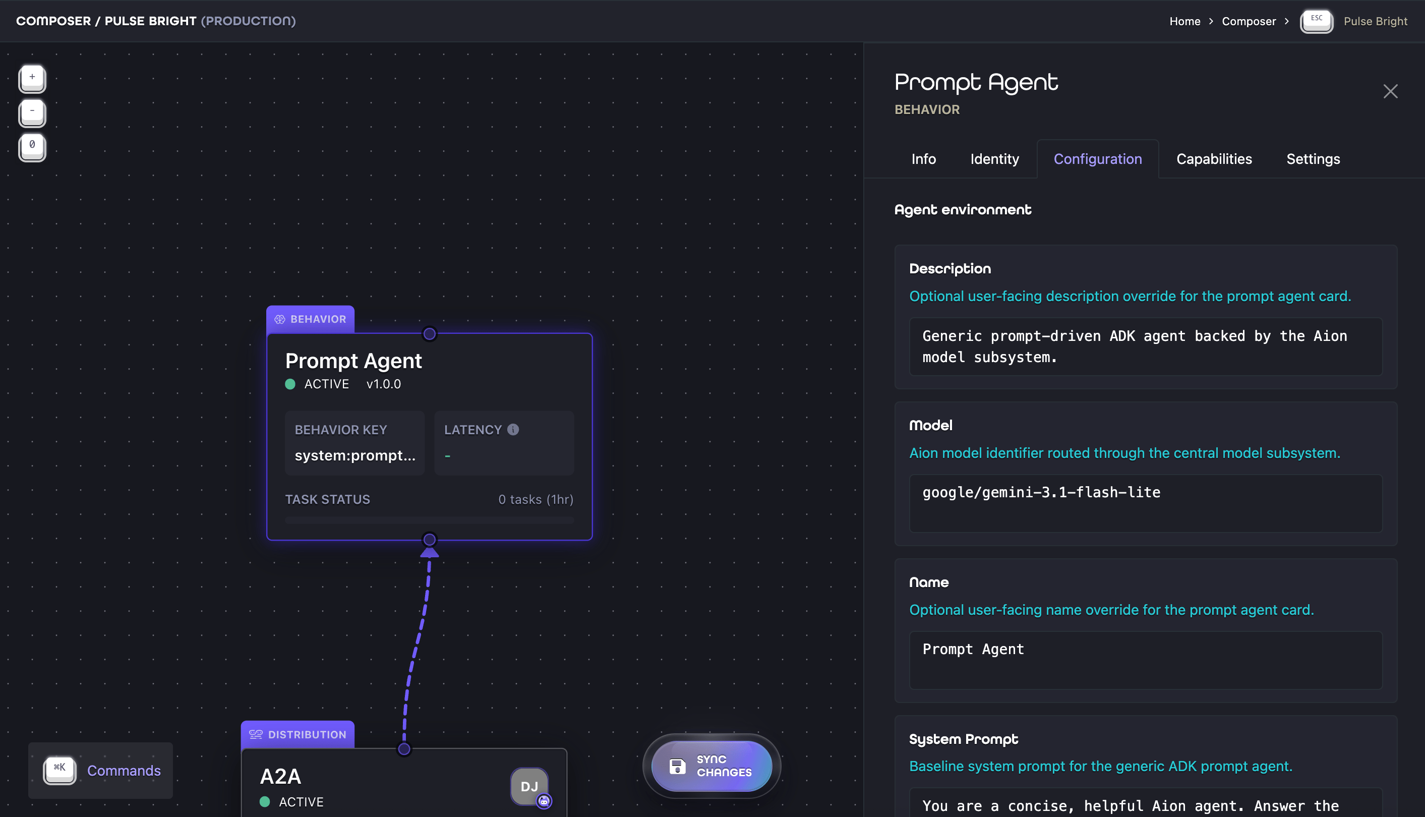Click the A2A node title
This screenshot has height=817, width=1425.
point(280,776)
